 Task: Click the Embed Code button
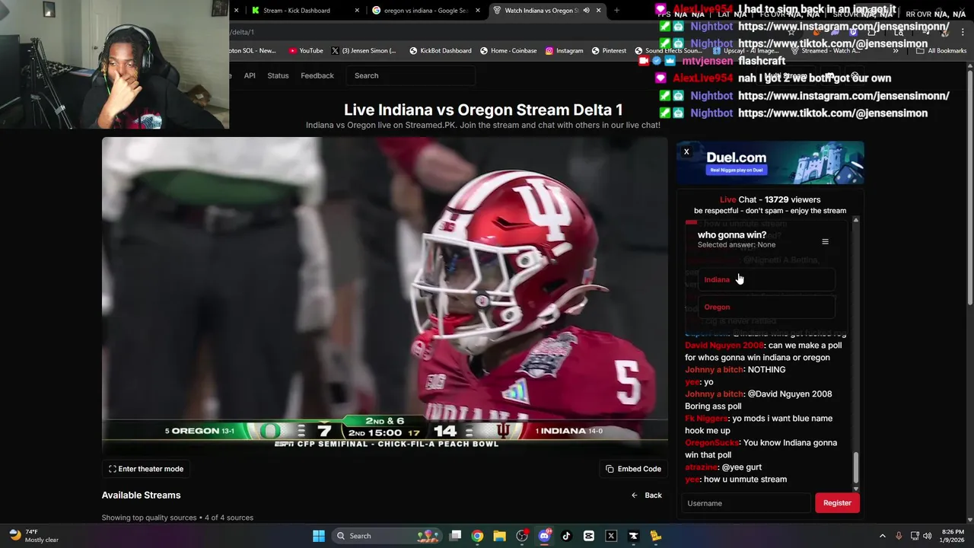pyautogui.click(x=633, y=469)
